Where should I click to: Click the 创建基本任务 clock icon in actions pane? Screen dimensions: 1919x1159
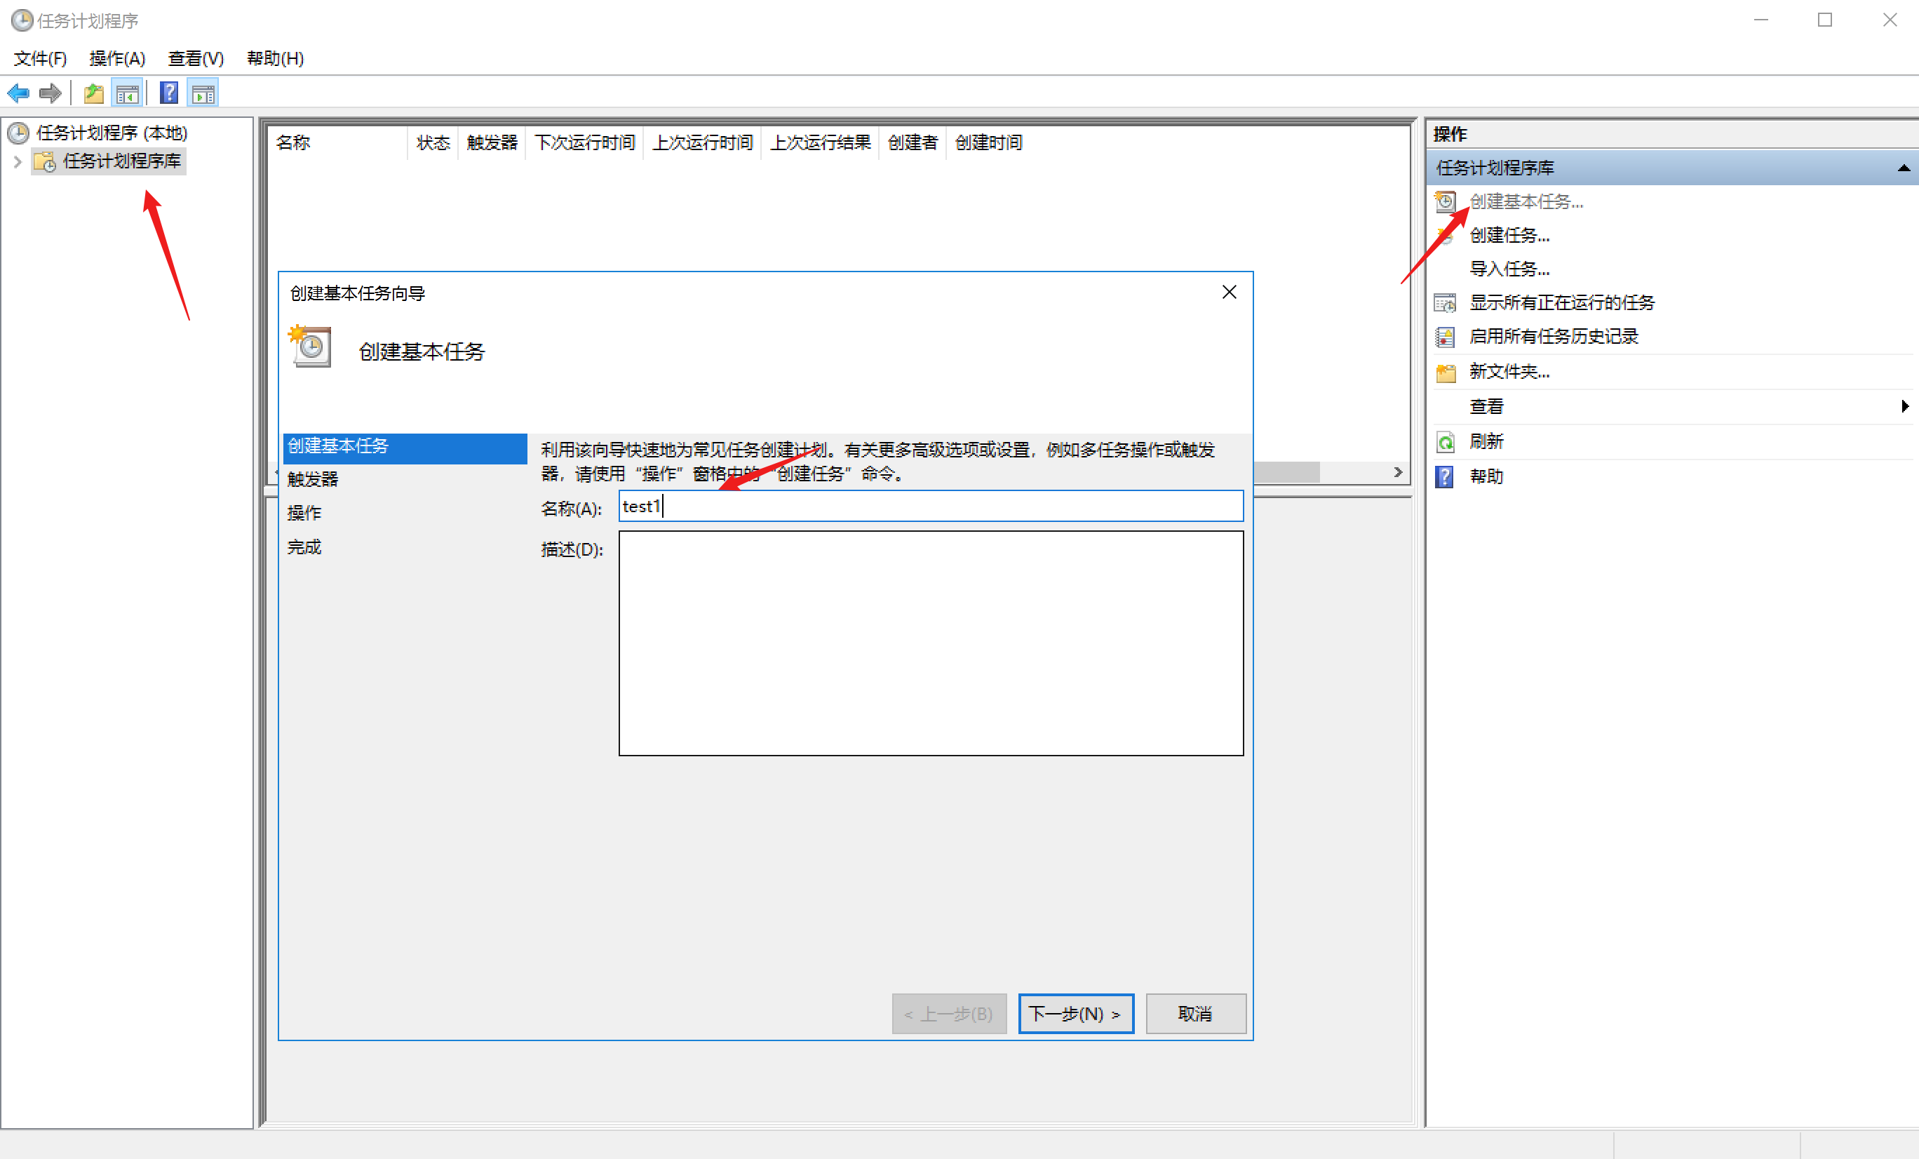coord(1446,202)
